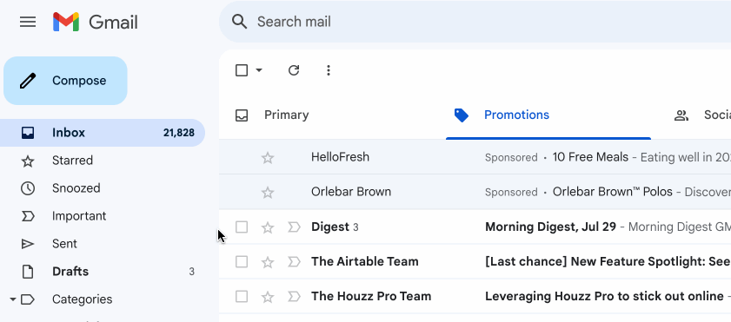Select the Digest email checkbox

click(x=242, y=227)
